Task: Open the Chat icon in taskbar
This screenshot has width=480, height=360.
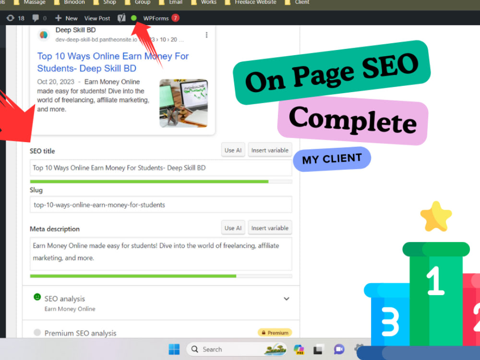Action: tap(339, 349)
